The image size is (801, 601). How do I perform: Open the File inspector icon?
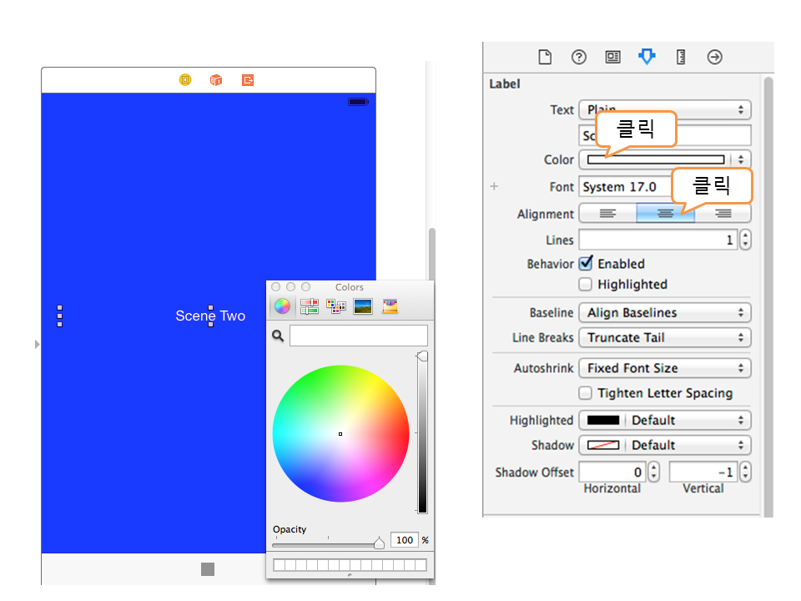pos(545,57)
